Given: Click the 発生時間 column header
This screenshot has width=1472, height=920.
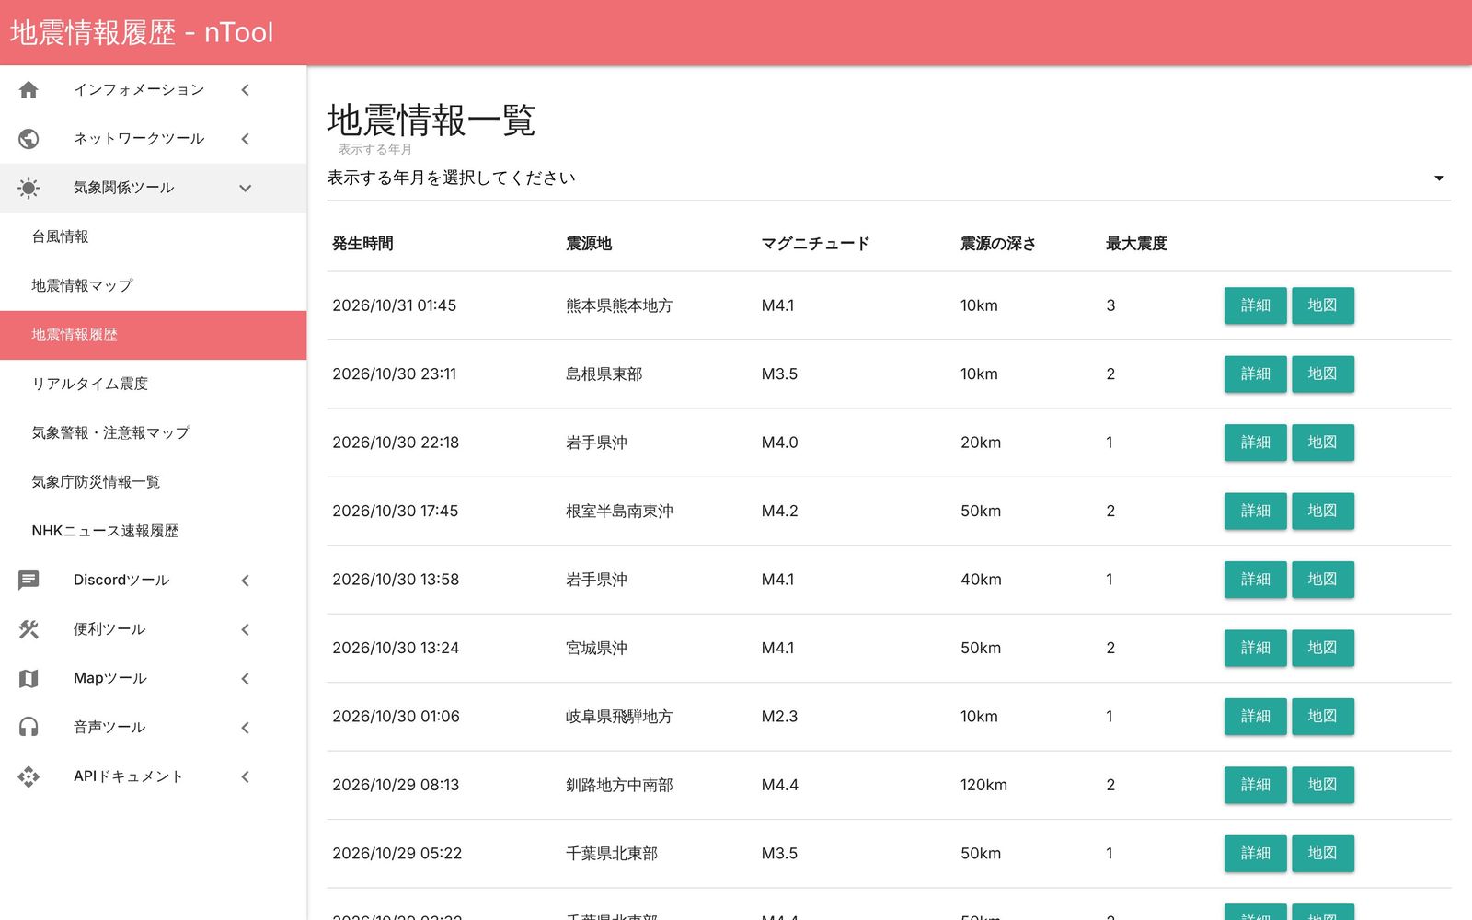Looking at the screenshot, I should [362, 244].
